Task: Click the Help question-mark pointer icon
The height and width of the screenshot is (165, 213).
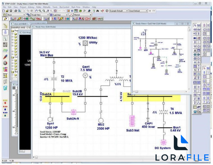Action: pos(102,11)
